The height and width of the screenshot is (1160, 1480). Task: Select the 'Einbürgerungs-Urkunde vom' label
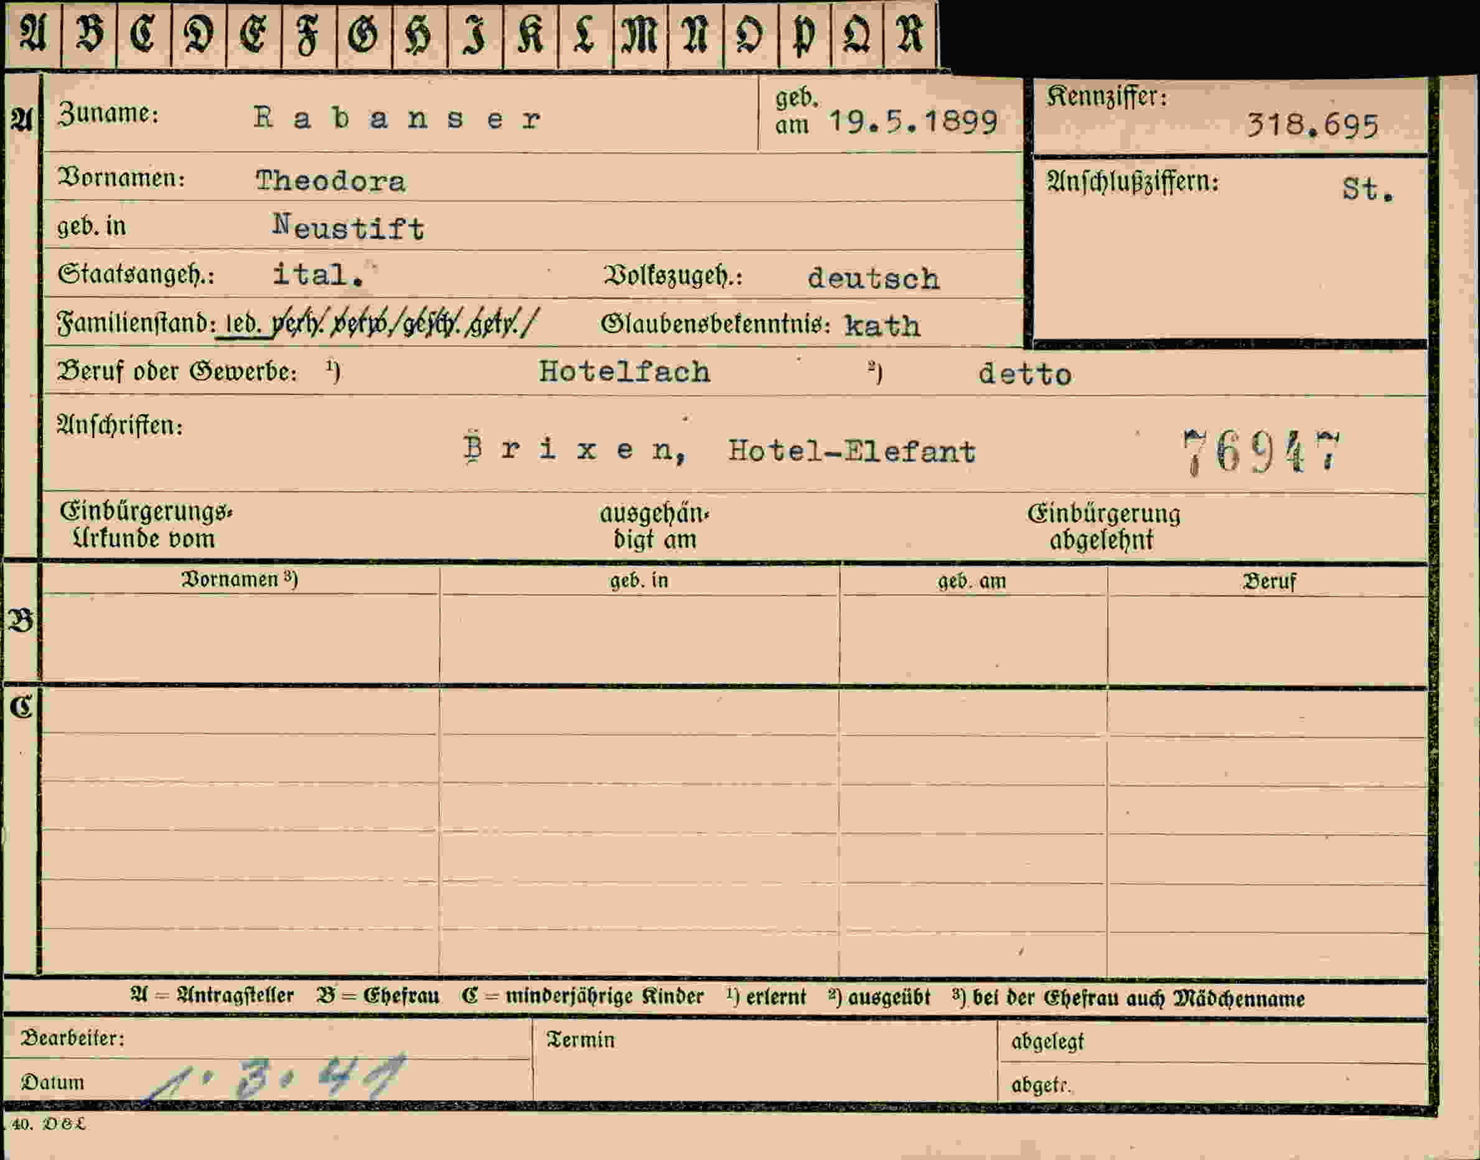tap(146, 525)
